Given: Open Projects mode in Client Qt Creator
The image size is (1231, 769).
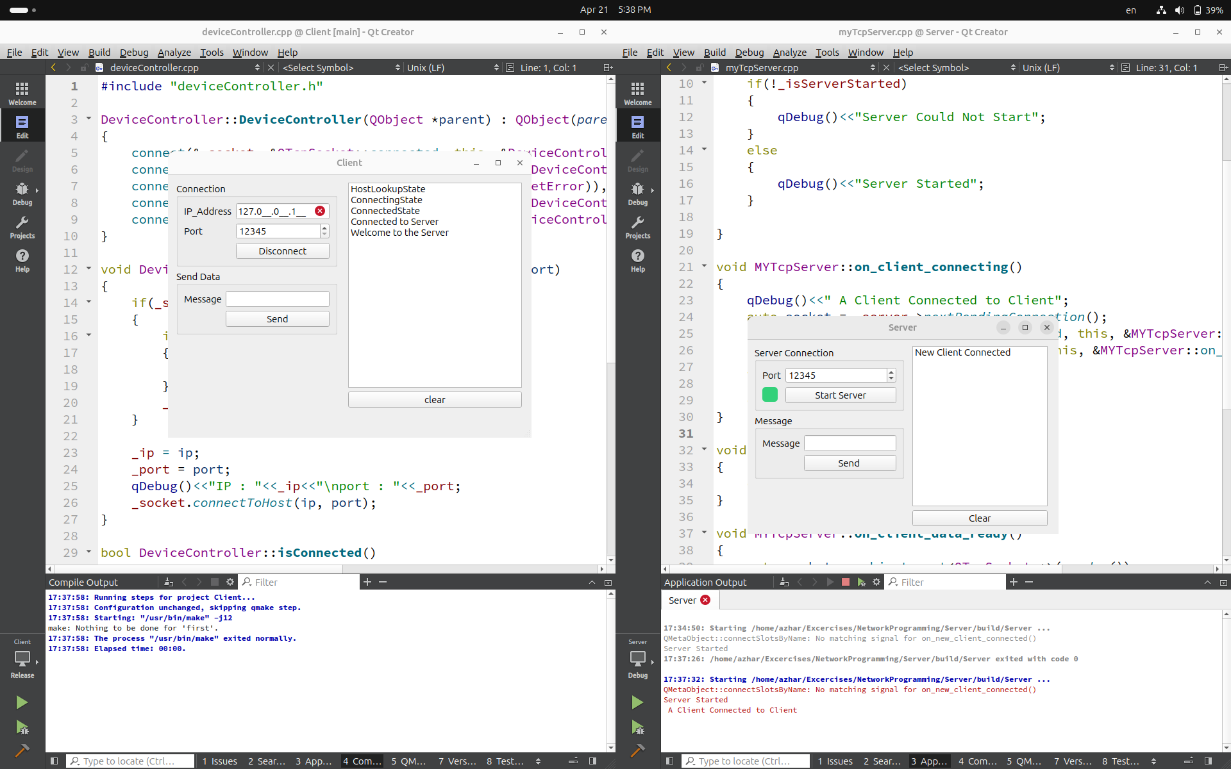Looking at the screenshot, I should coord(22,227).
